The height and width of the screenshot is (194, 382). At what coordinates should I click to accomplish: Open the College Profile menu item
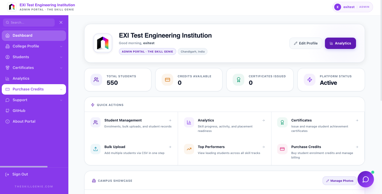34,46
